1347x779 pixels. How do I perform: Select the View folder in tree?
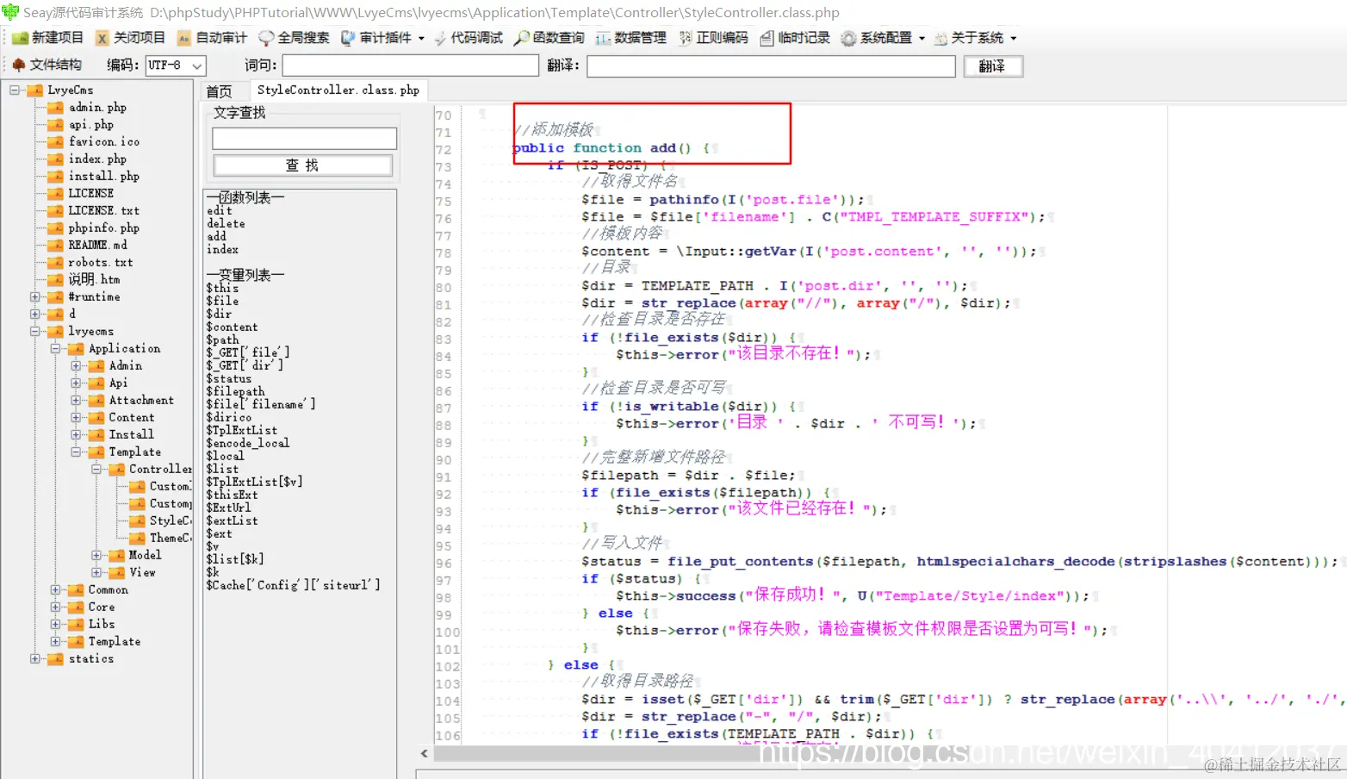click(143, 573)
